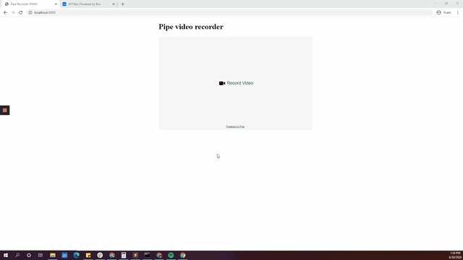Click the localhost:3000 address bar

230,12
